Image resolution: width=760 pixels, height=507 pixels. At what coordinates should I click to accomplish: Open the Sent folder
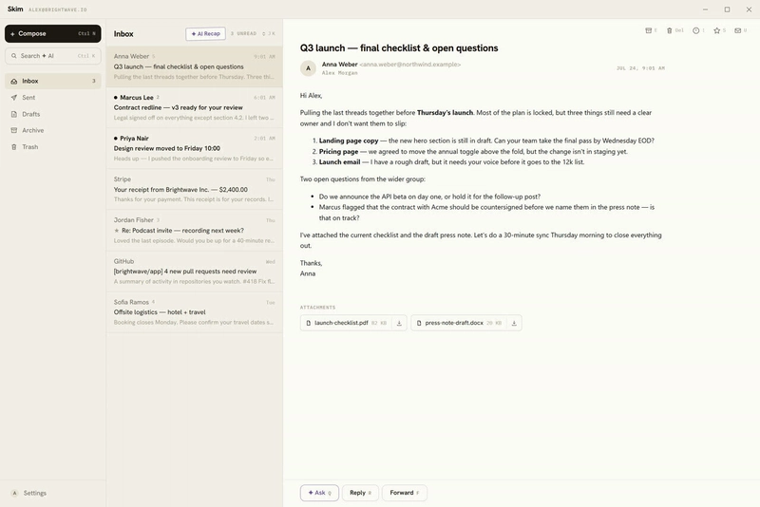(53, 98)
